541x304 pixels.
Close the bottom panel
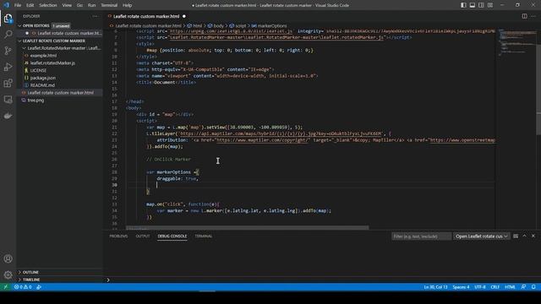(x=533, y=236)
